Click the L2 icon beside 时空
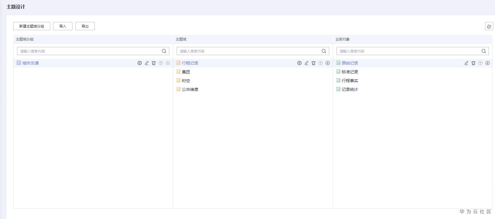This screenshot has width=495, height=219. click(x=178, y=80)
